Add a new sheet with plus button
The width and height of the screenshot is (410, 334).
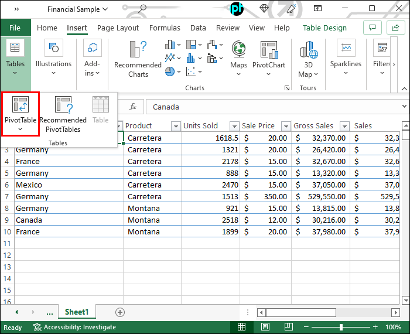tap(120, 312)
